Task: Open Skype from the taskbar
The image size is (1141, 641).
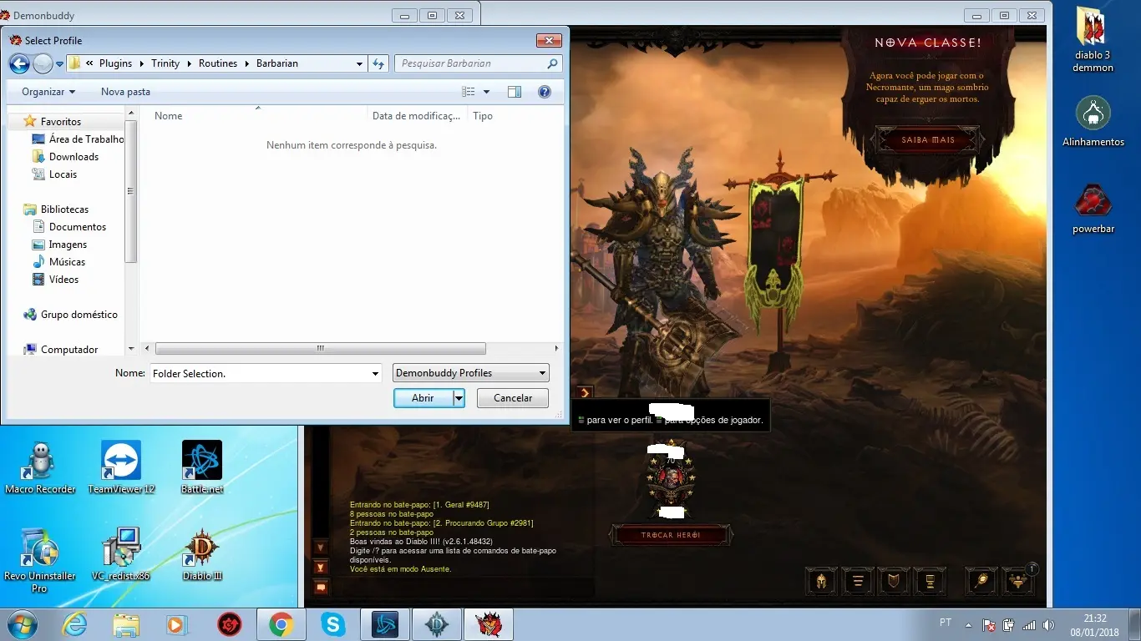Action: pos(333,624)
